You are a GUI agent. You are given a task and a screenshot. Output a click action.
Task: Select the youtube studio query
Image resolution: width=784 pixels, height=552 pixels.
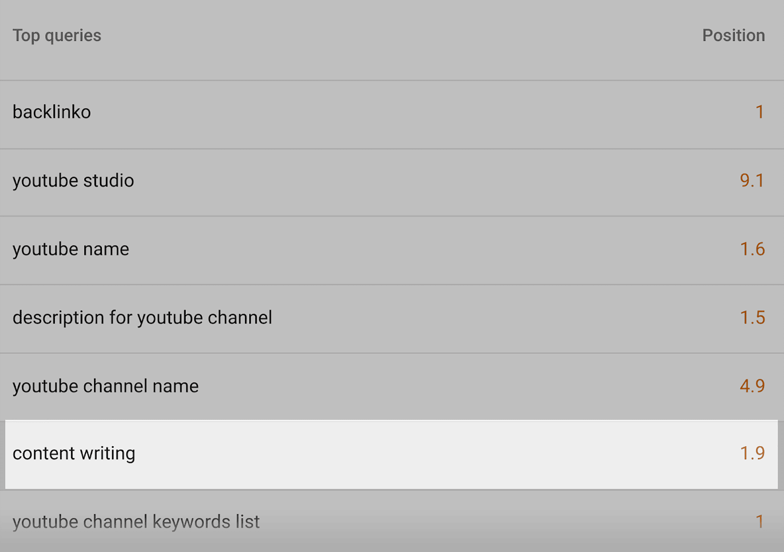point(73,181)
